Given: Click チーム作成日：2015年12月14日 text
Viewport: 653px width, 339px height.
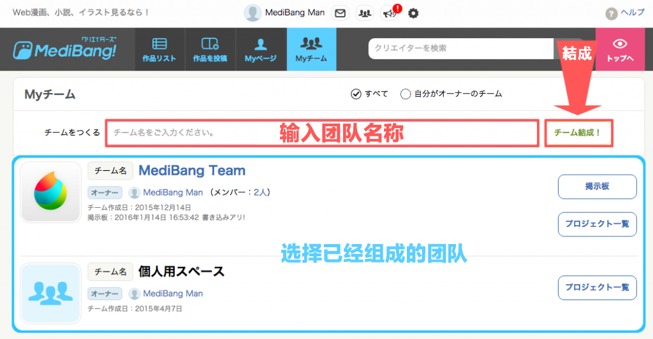Looking at the screenshot, I should pyautogui.click(x=139, y=208).
